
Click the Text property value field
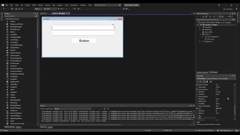pos(224,118)
